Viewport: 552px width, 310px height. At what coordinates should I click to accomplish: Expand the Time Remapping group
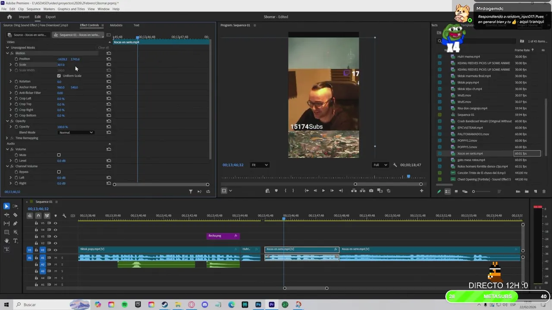click(x=7, y=138)
